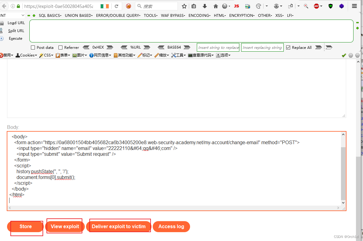Click the green checkmark status icon
Viewport: 363px width, 241px height.
pos(344,55)
